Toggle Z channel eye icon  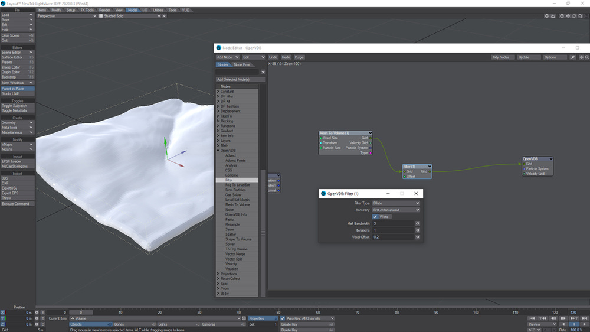[37, 324]
